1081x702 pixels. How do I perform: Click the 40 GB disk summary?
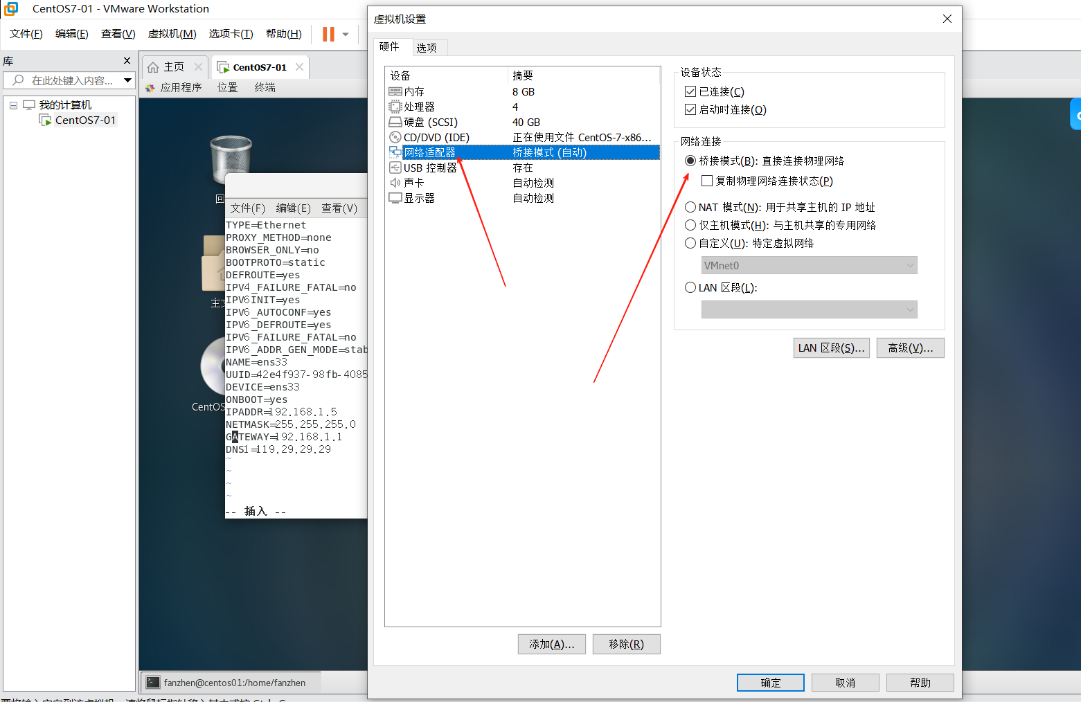click(x=526, y=123)
